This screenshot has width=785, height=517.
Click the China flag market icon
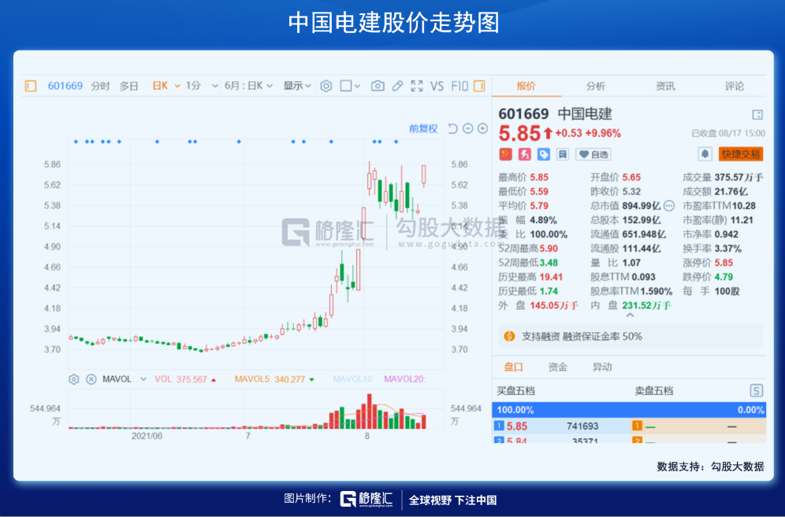click(506, 154)
